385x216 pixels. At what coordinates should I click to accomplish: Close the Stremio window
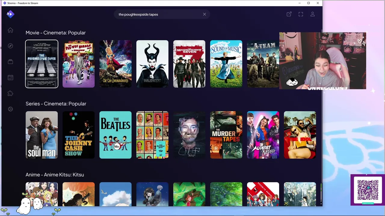pyautogui.click(x=318, y=3)
